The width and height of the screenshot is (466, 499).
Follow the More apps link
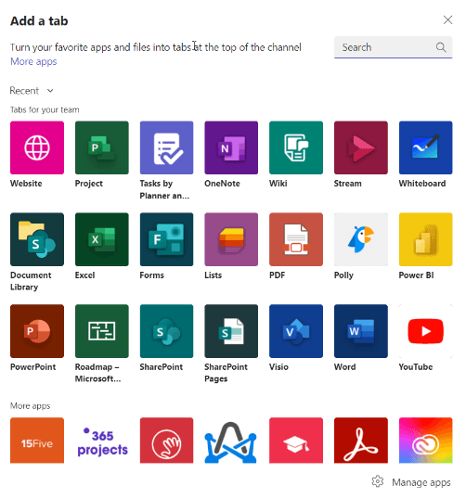33,61
